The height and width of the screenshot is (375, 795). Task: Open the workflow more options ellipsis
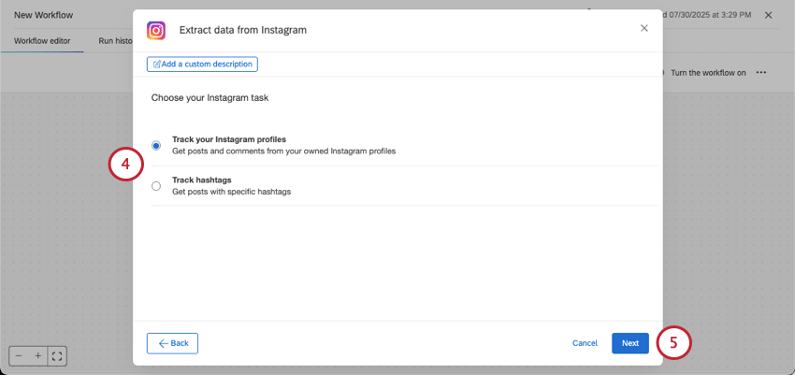[761, 73]
